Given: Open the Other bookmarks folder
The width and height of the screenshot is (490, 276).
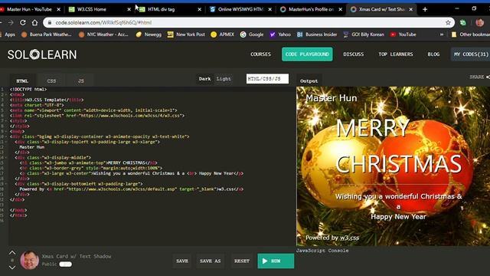Looking at the screenshot, I should pos(471,34).
